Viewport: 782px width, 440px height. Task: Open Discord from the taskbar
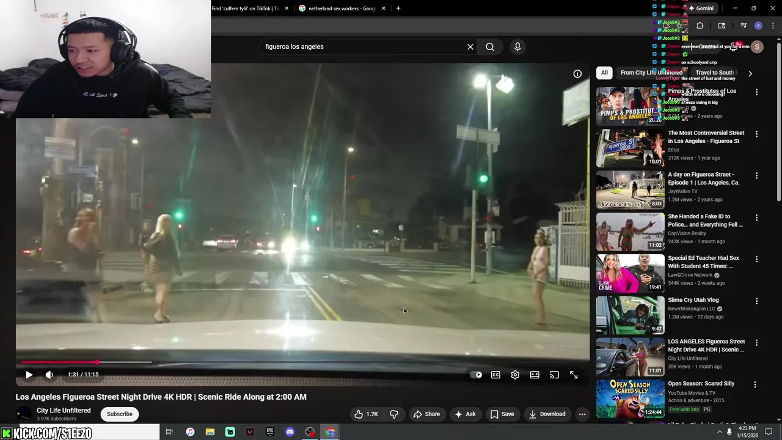coord(290,432)
